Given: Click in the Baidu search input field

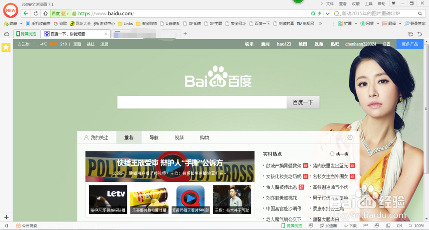Looking at the screenshot, I should click(202, 103).
